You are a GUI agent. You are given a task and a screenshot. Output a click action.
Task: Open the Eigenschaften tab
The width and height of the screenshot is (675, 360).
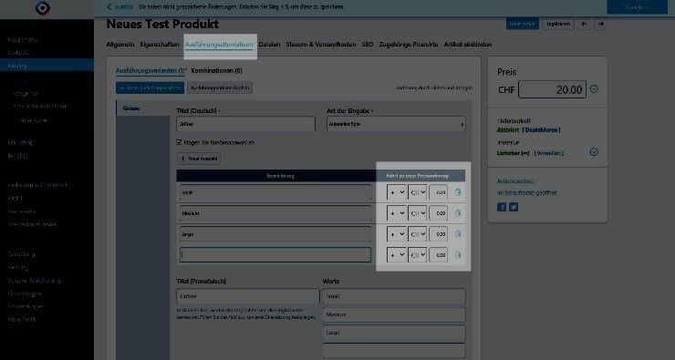[160, 45]
